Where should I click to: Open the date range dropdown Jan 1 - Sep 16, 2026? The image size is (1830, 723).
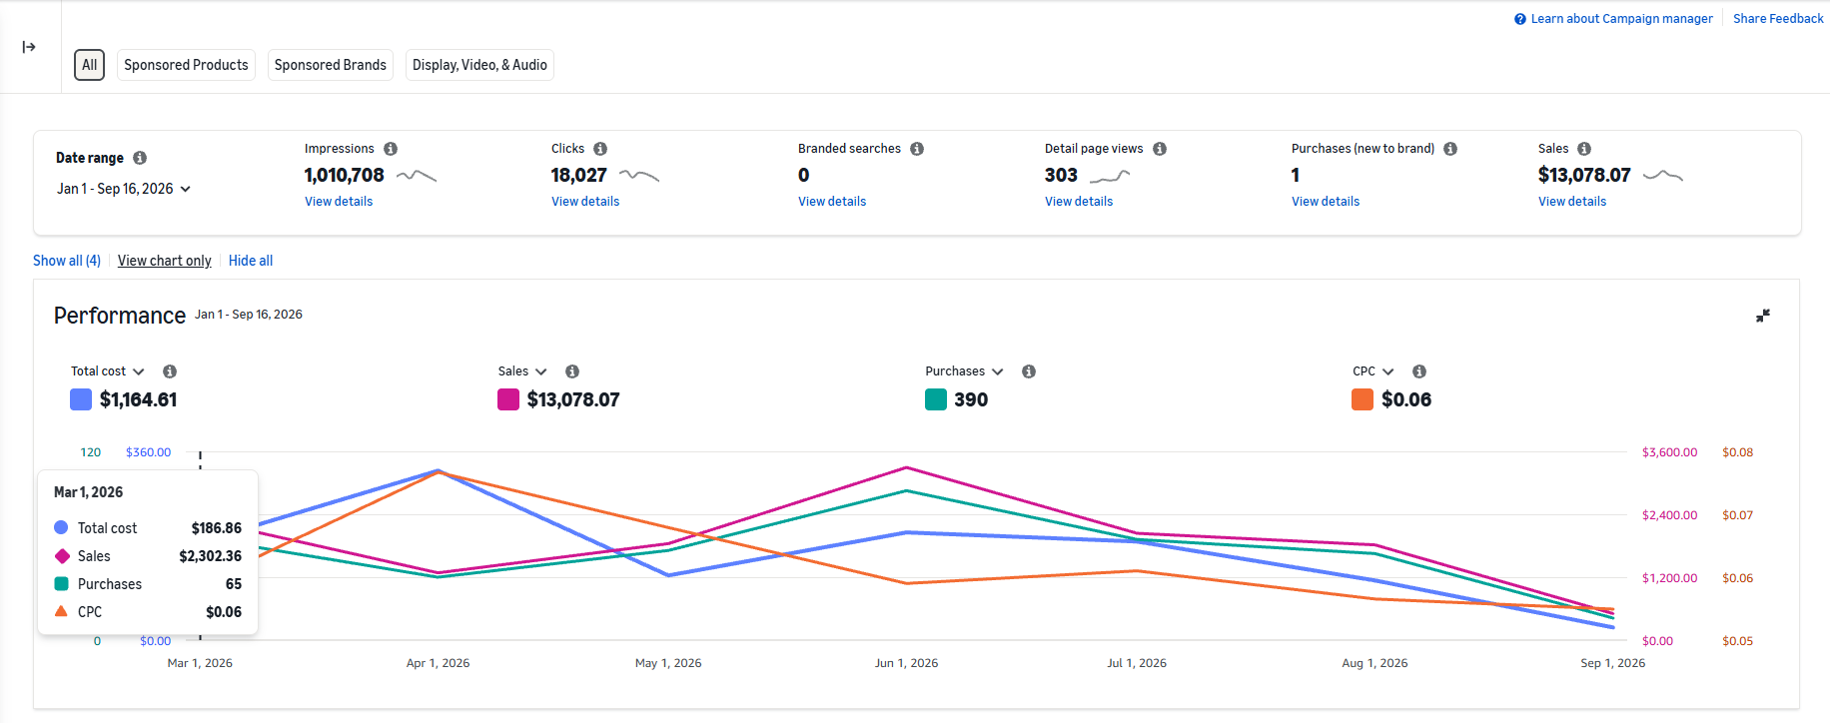point(123,189)
